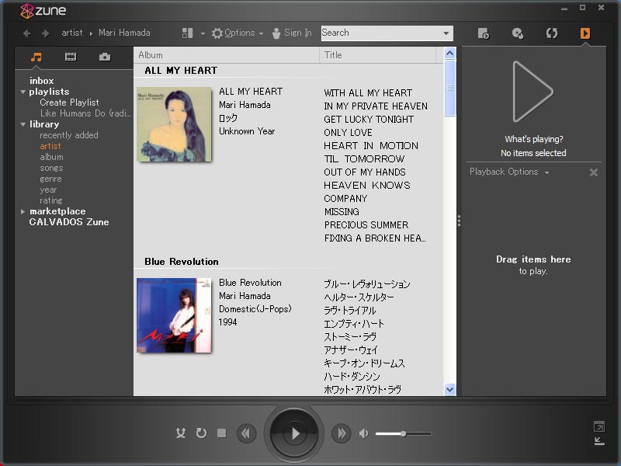The height and width of the screenshot is (466, 621).
Task: Click the Zune logo icon
Action: point(27,11)
